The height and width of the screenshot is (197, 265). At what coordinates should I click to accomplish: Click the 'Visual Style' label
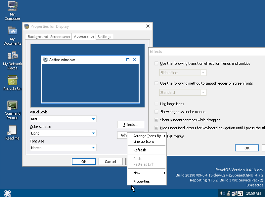pos(39,112)
